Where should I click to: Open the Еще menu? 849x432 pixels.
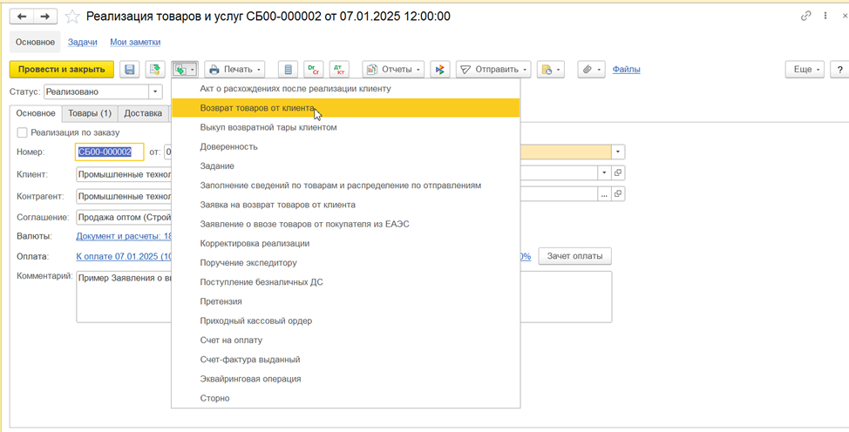point(805,70)
